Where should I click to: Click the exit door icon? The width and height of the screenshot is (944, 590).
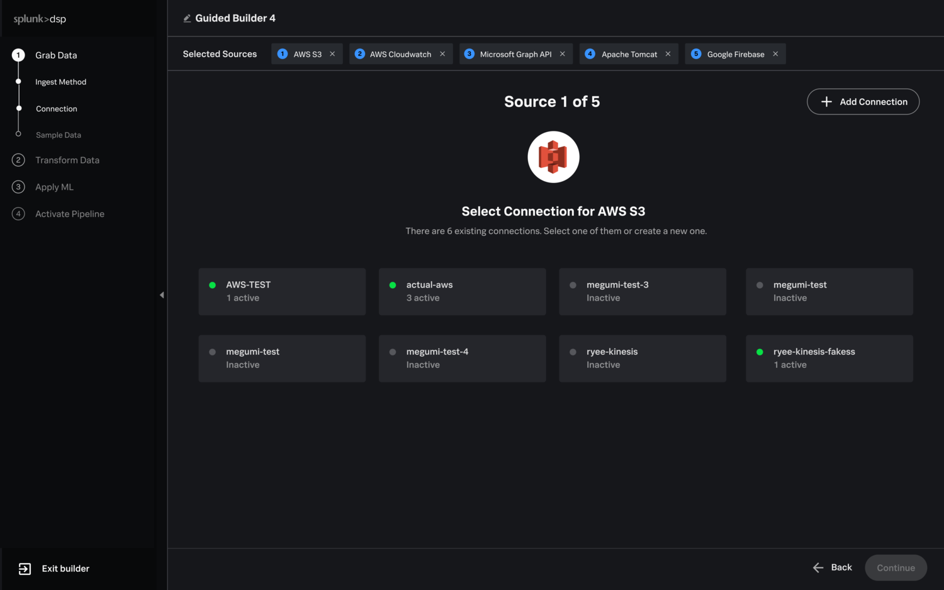[25, 569]
